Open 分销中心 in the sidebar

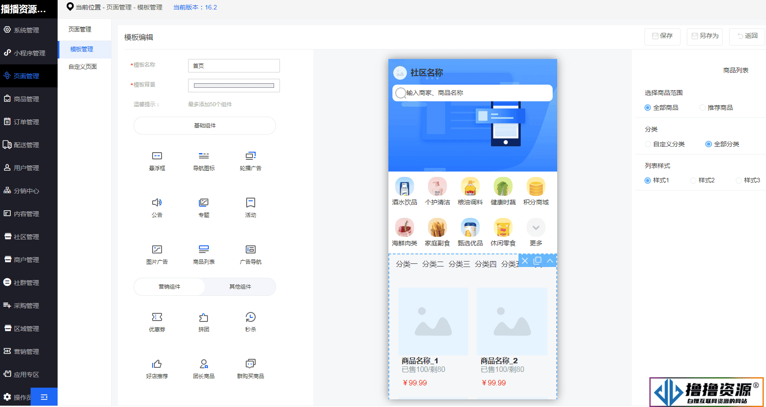point(29,191)
